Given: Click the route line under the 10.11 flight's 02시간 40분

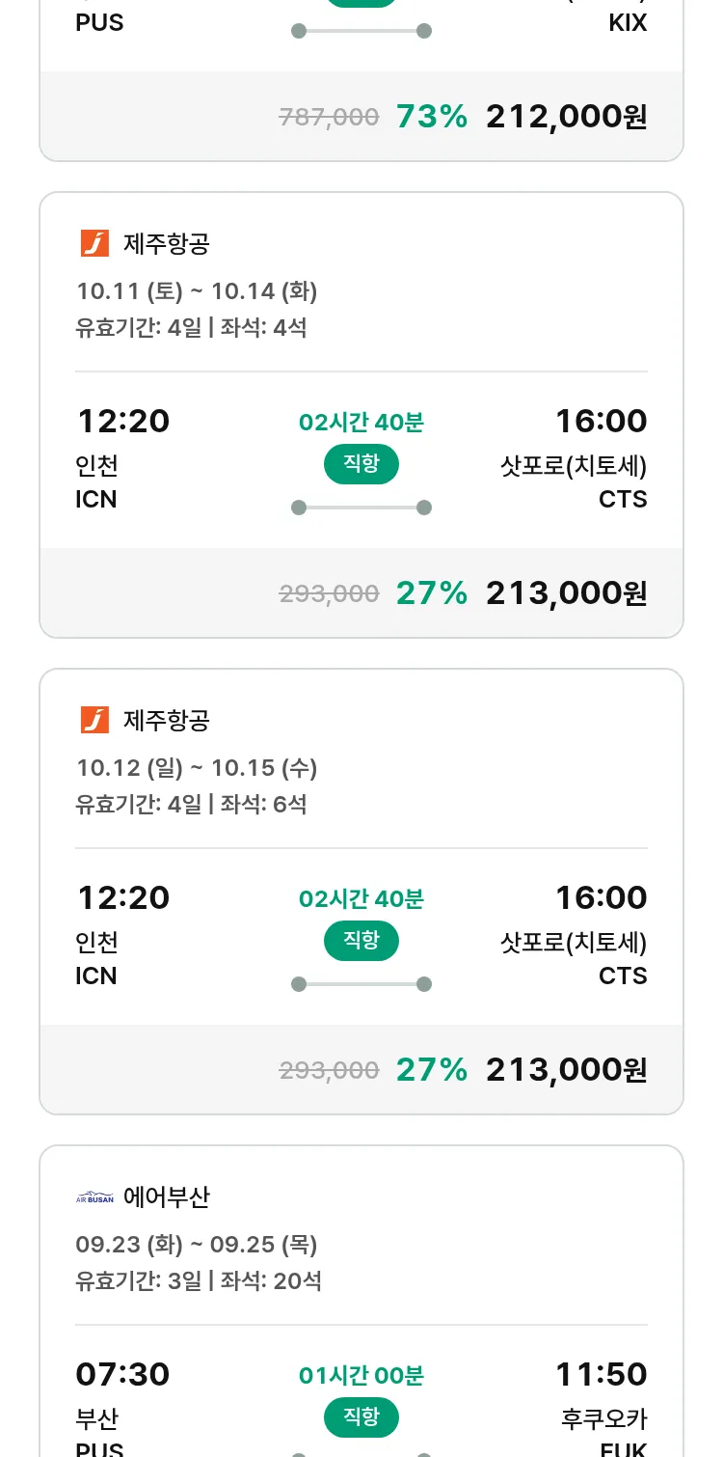Looking at the screenshot, I should 361,508.
